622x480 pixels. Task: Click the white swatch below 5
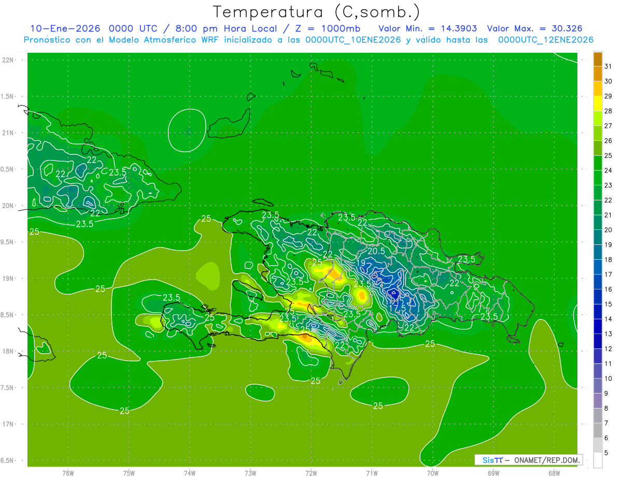tap(598, 460)
